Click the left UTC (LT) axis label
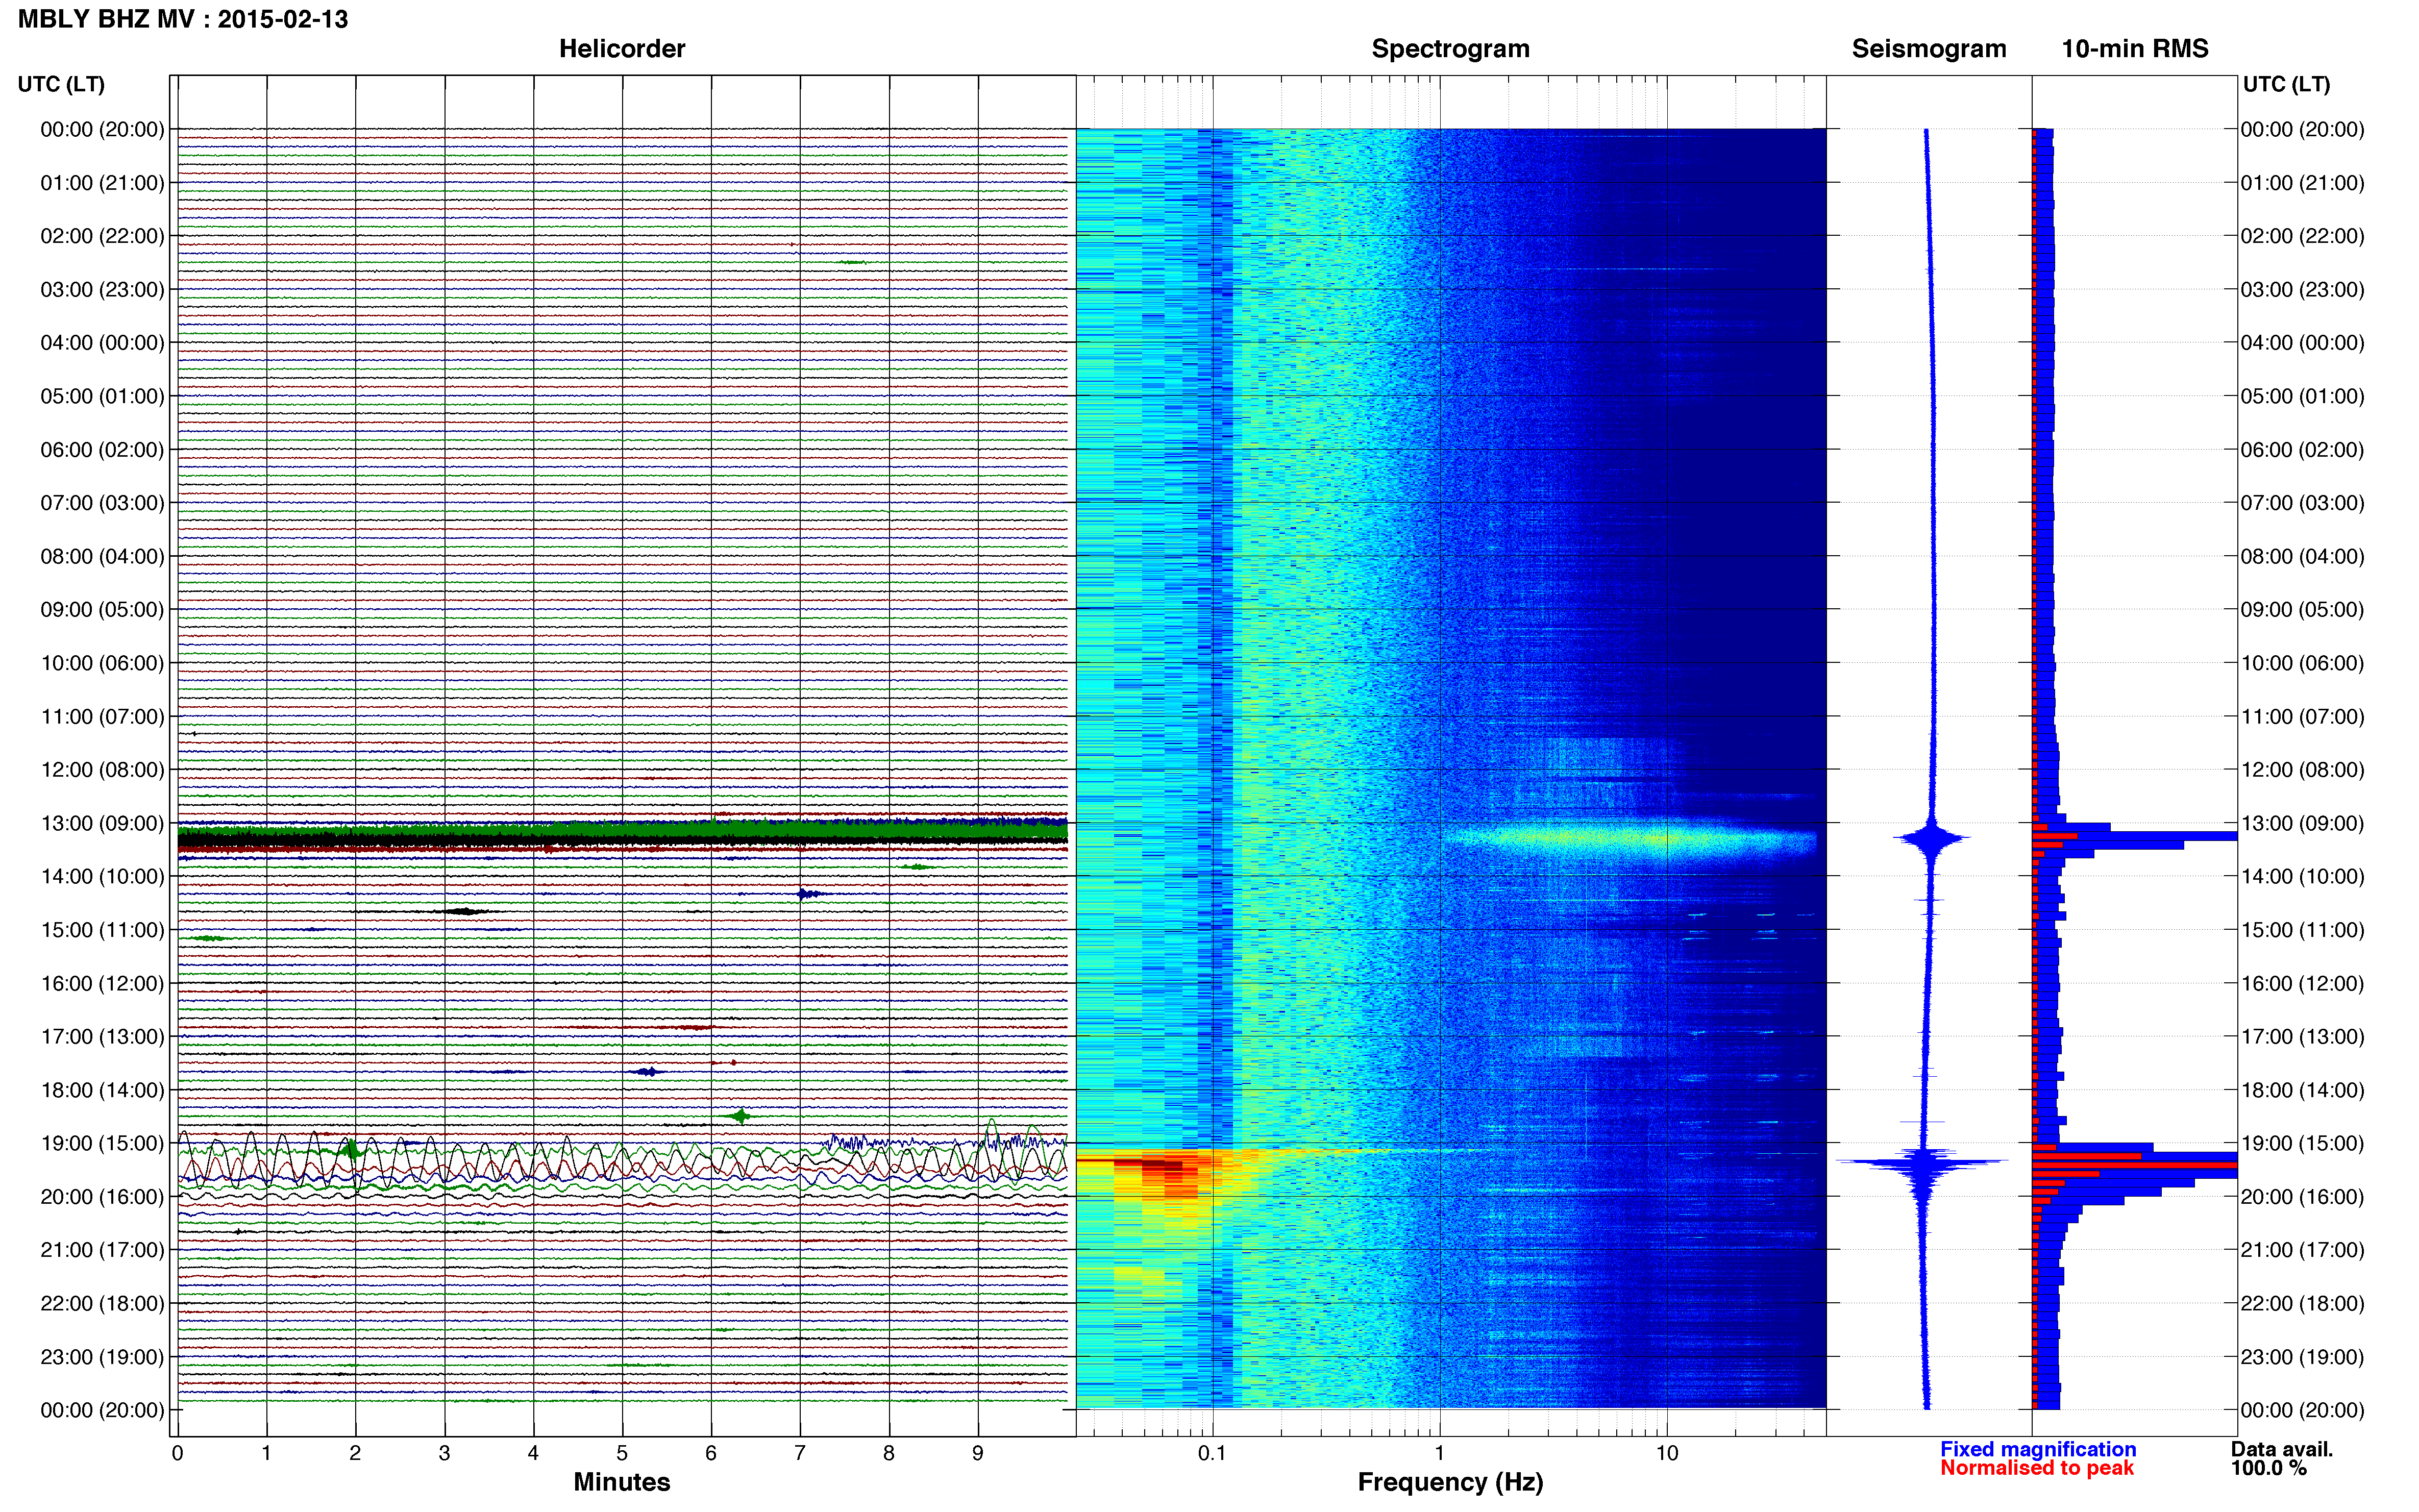Viewport: 2419px width, 1512px height. (x=61, y=84)
